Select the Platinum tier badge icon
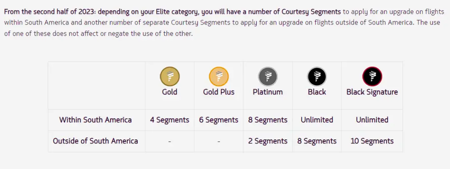Image resolution: width=450 pixels, height=169 pixels. click(x=268, y=77)
